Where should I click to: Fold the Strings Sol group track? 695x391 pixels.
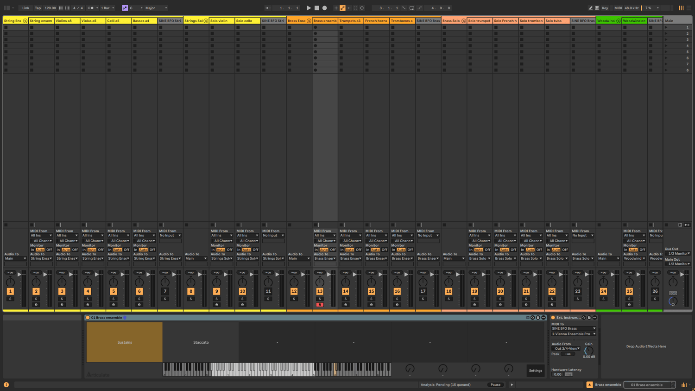point(206,21)
